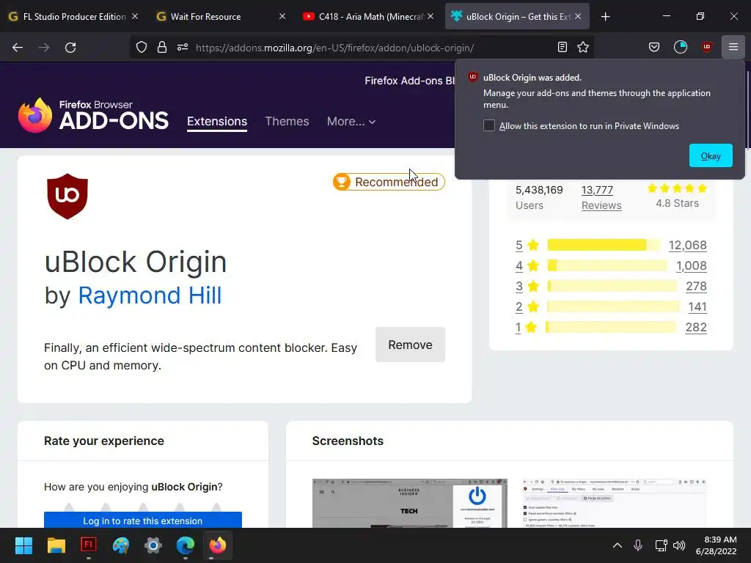The height and width of the screenshot is (563, 751).
Task: Click Log in to rate this extension
Action: click(x=143, y=520)
